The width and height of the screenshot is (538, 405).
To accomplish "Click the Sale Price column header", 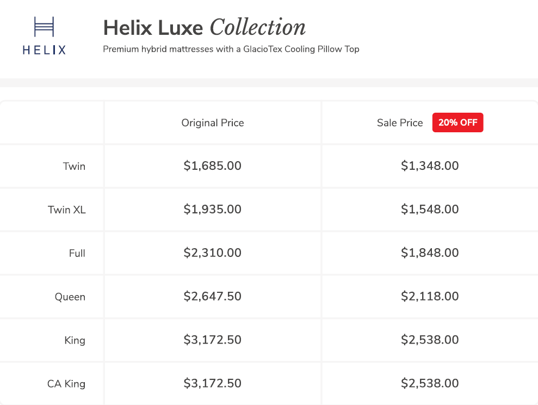I will tap(400, 123).
